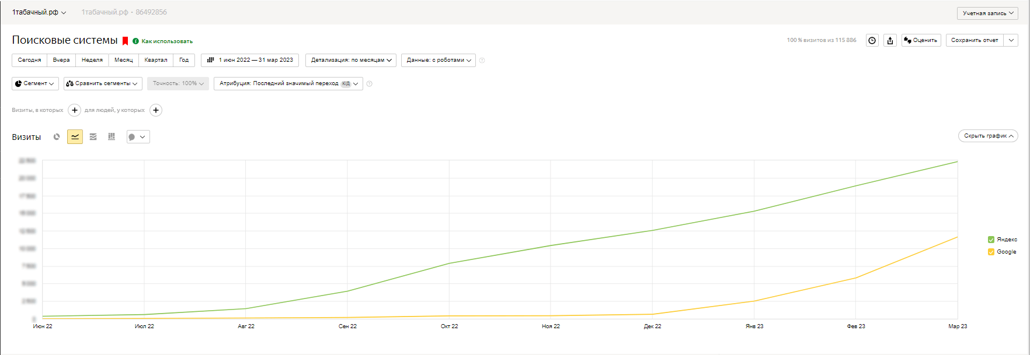Screen dimensions: 1030x355
Task: Click the 'Дек 22' axis label
Action: [x=653, y=326]
